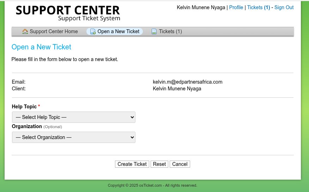Select the Open a New Ticket tab
The width and height of the screenshot is (309, 192).
point(115,31)
